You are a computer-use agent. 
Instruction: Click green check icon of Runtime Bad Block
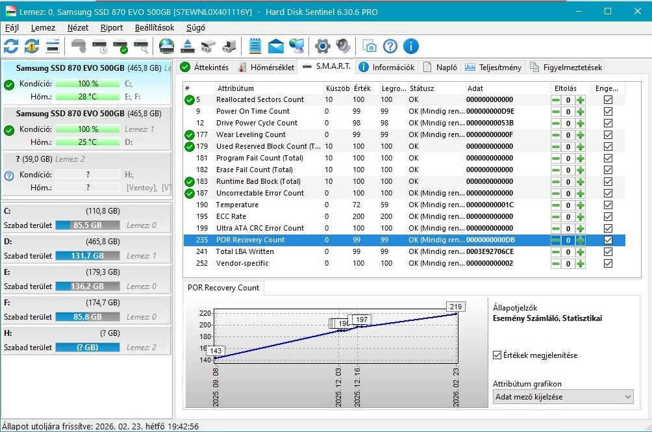(x=189, y=182)
